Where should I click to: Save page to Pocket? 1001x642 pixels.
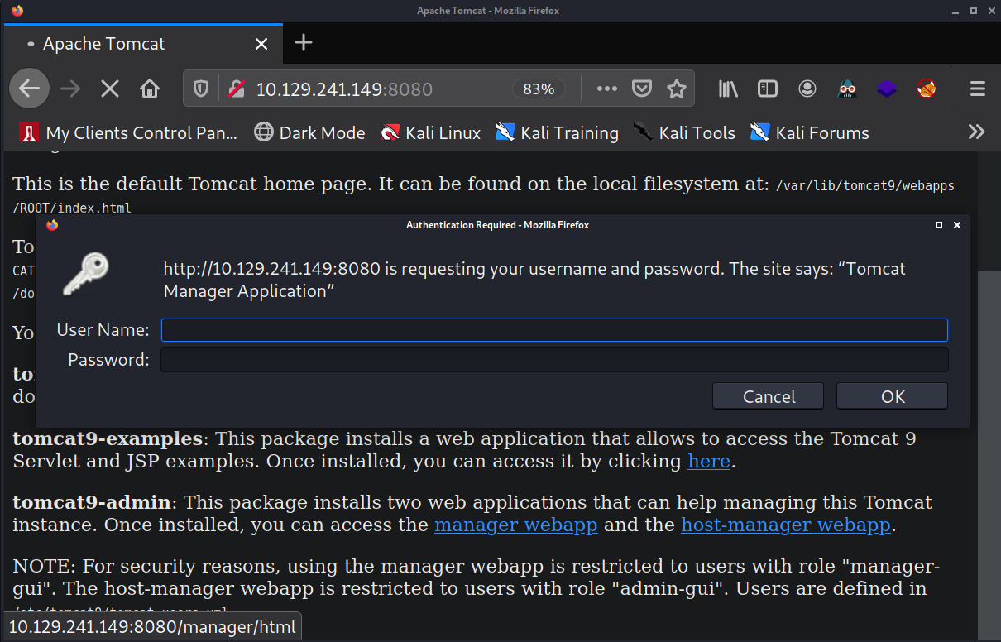pyautogui.click(x=641, y=89)
